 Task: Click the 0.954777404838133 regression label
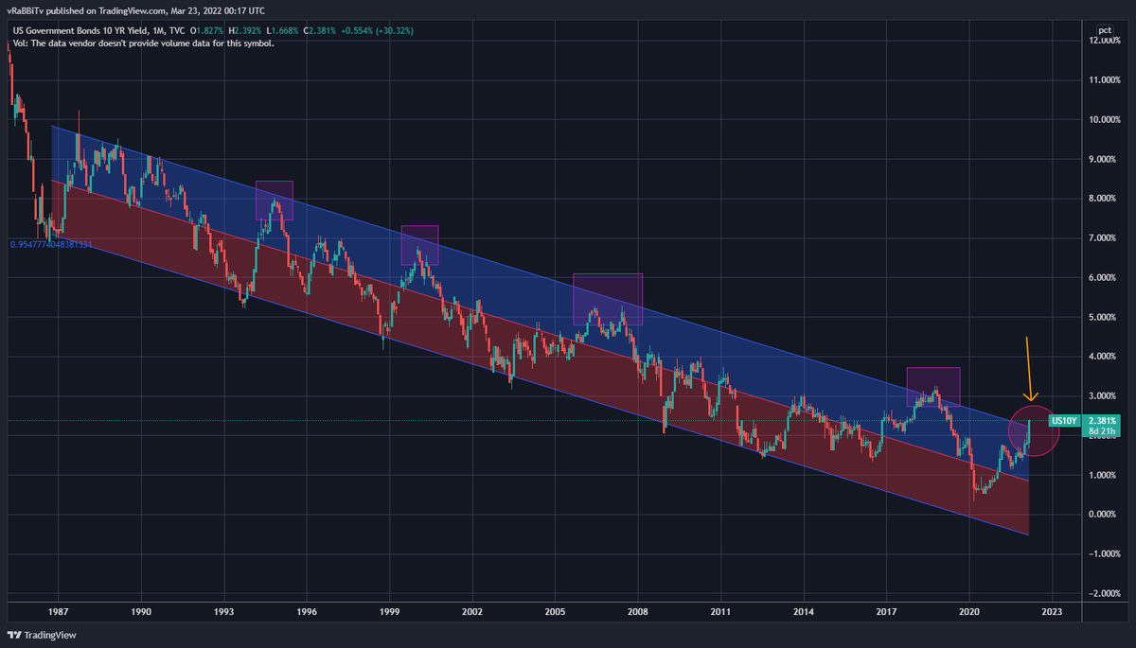point(51,244)
